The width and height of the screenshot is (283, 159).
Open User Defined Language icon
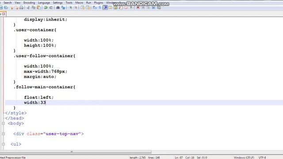click(x=110, y=8)
